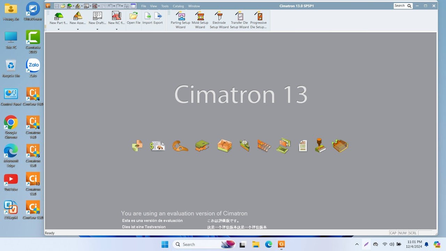Select the Camtasia 2019 desktop shortcut
Viewport: 446px width, 251px height.
(x=33, y=42)
